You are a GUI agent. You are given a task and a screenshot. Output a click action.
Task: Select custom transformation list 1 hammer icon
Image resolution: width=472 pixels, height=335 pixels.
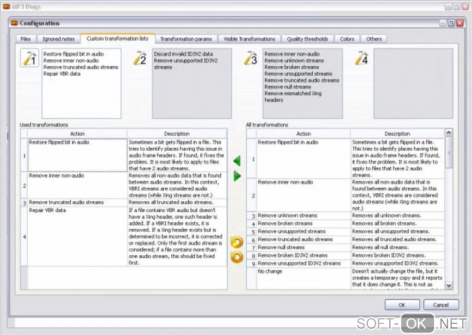coord(30,57)
